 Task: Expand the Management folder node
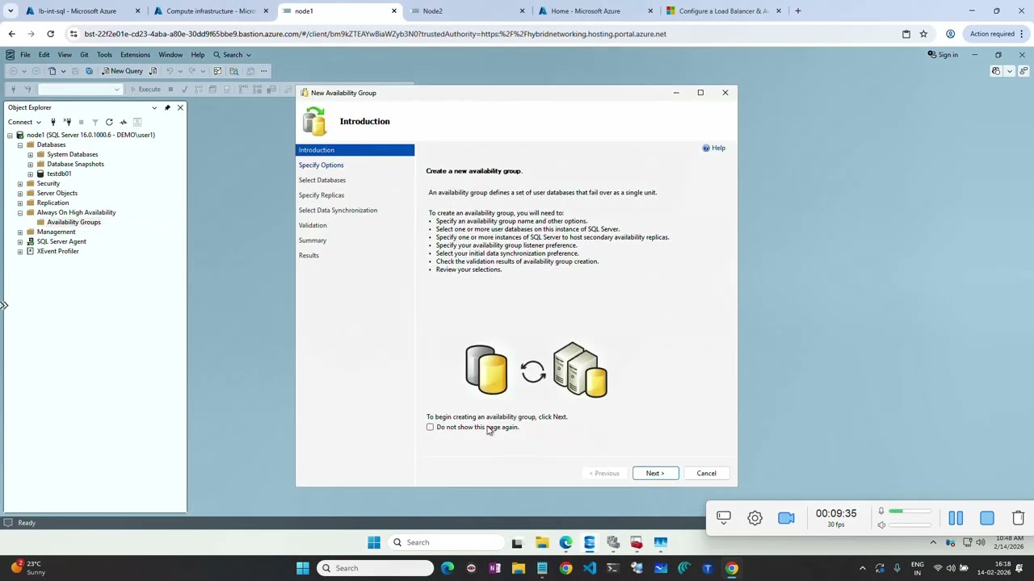[x=20, y=232]
